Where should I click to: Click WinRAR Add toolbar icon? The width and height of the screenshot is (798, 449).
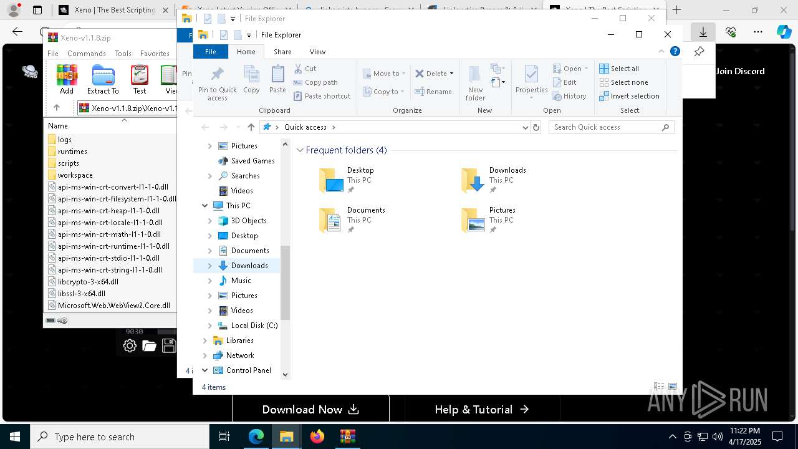pyautogui.click(x=67, y=80)
